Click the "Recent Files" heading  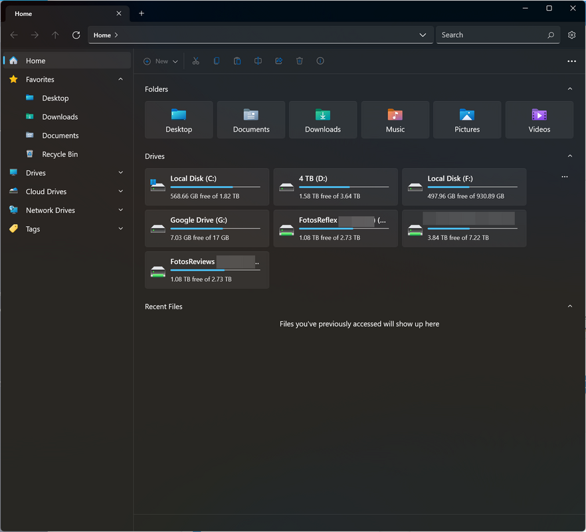click(163, 307)
